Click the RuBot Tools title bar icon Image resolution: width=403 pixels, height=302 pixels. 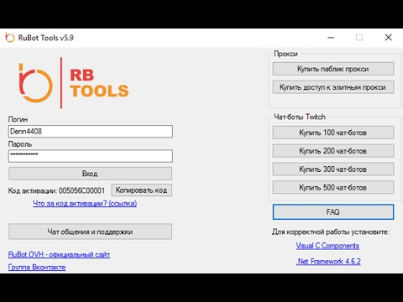(10, 38)
